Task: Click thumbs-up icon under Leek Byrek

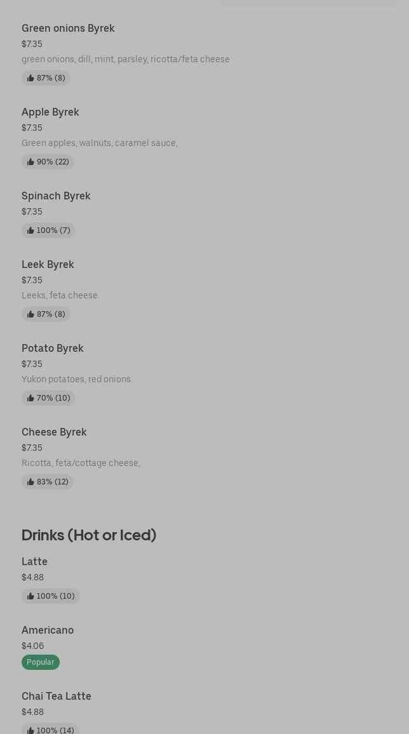Action: click(30, 314)
